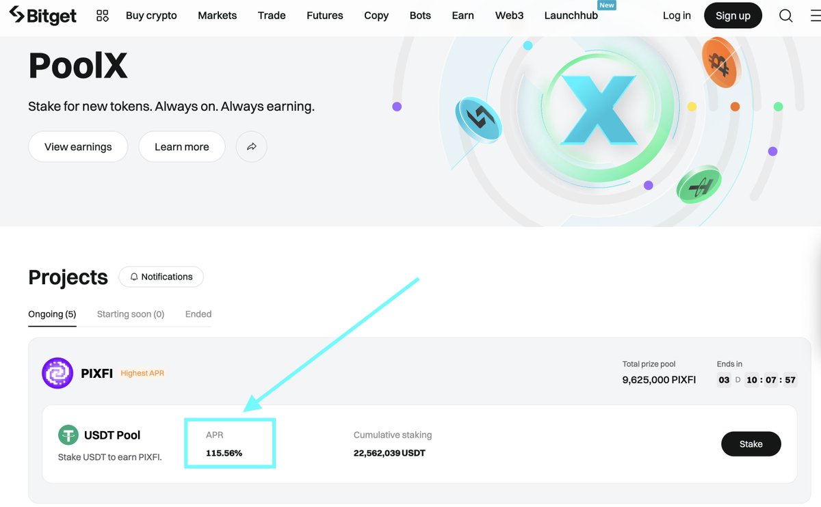
Task: Click the Total prize pool label
Action: pyautogui.click(x=649, y=364)
